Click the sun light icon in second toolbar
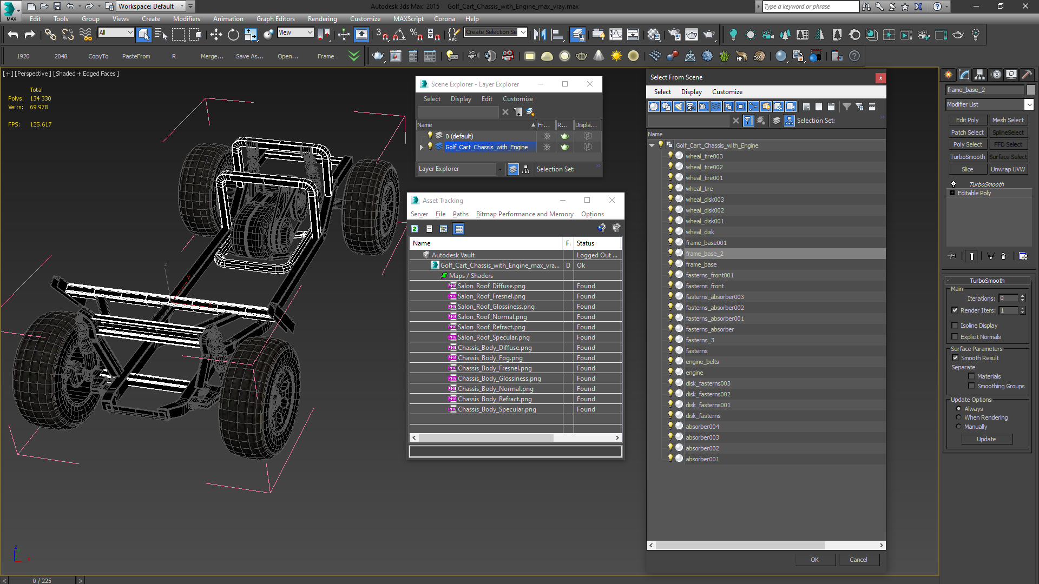The image size is (1039, 584). (x=616, y=56)
